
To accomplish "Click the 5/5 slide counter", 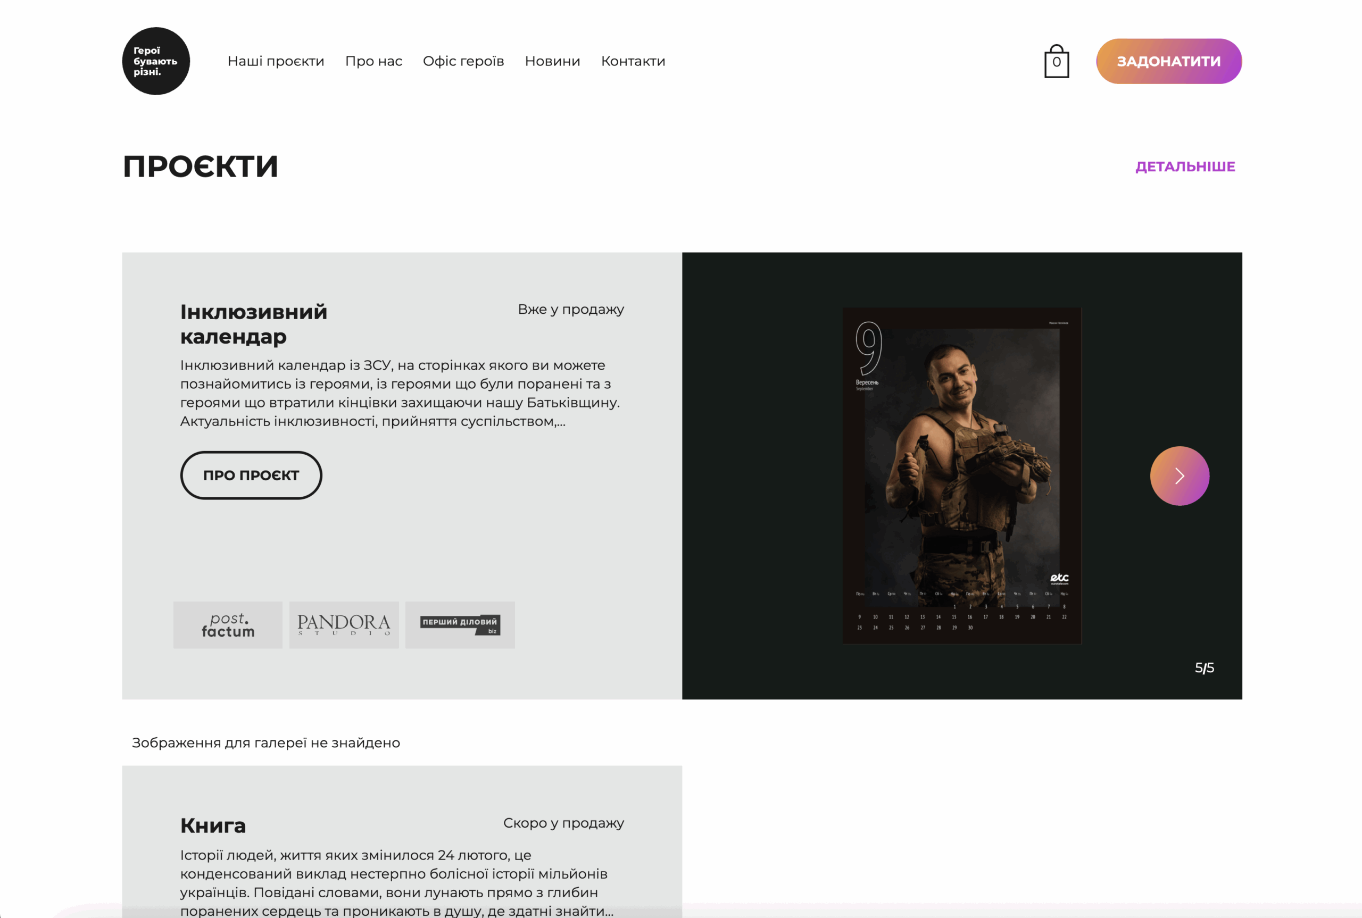I will [x=1204, y=667].
